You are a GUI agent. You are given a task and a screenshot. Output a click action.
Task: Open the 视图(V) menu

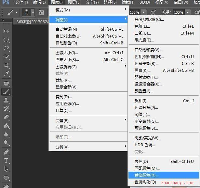pyautogui.click(x=162, y=2)
